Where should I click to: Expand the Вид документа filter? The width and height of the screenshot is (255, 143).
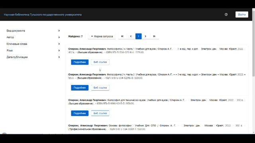33,31
